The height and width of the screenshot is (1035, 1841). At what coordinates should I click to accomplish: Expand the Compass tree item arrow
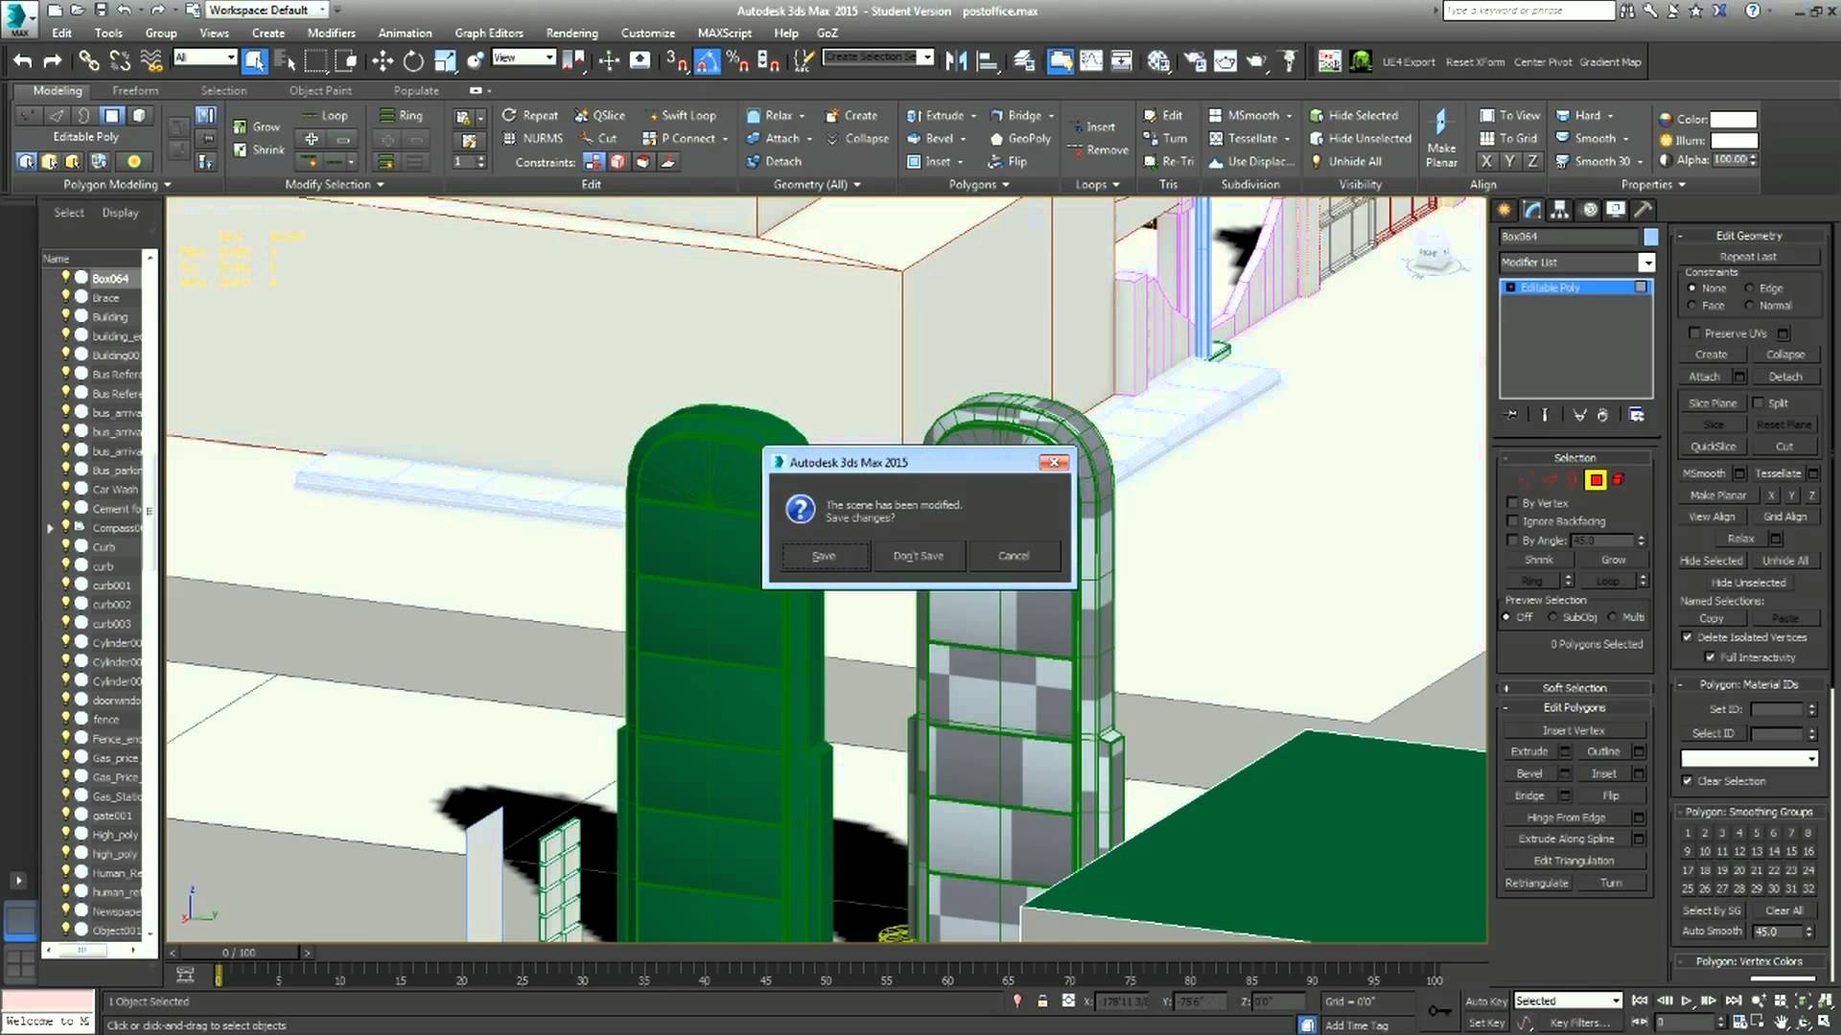coord(50,528)
